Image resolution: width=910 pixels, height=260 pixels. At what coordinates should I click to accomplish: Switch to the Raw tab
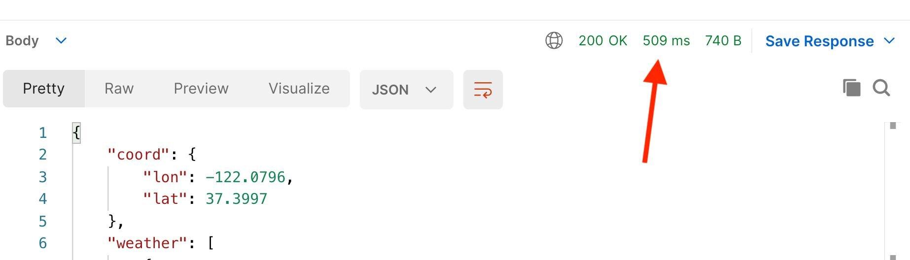coord(119,89)
